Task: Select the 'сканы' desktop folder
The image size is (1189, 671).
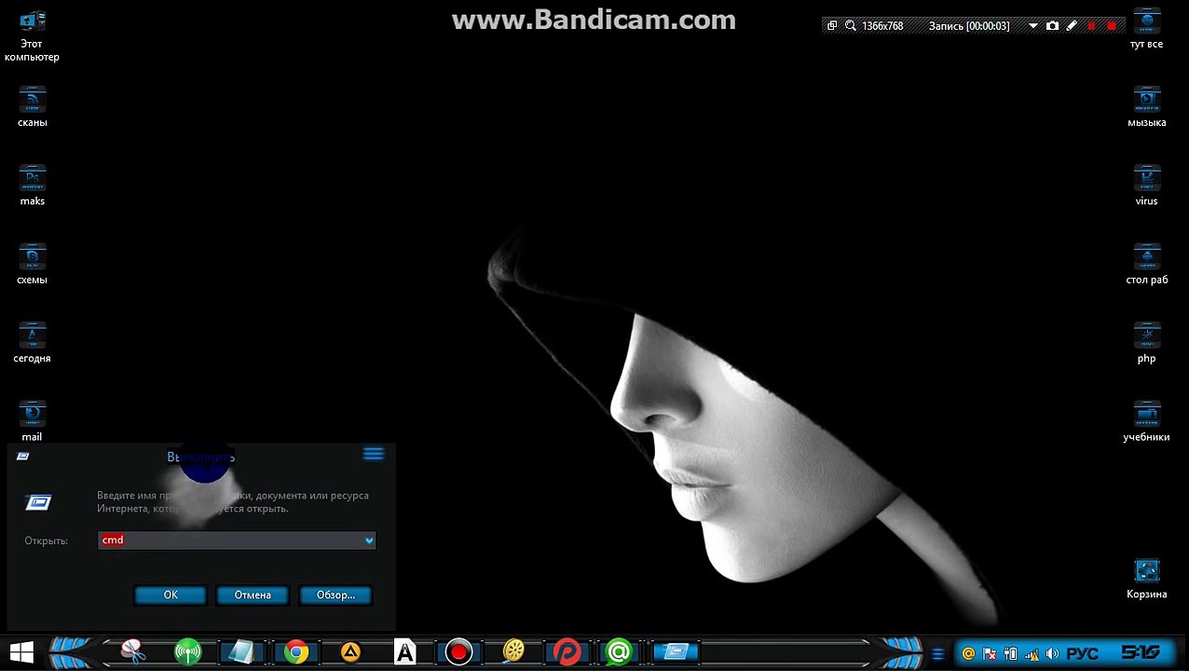Action: pos(32,106)
